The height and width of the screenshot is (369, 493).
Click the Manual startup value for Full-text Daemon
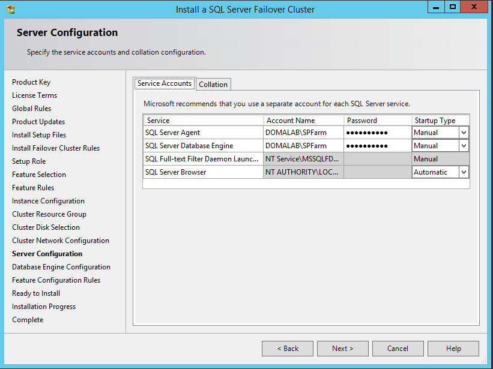pyautogui.click(x=441, y=159)
